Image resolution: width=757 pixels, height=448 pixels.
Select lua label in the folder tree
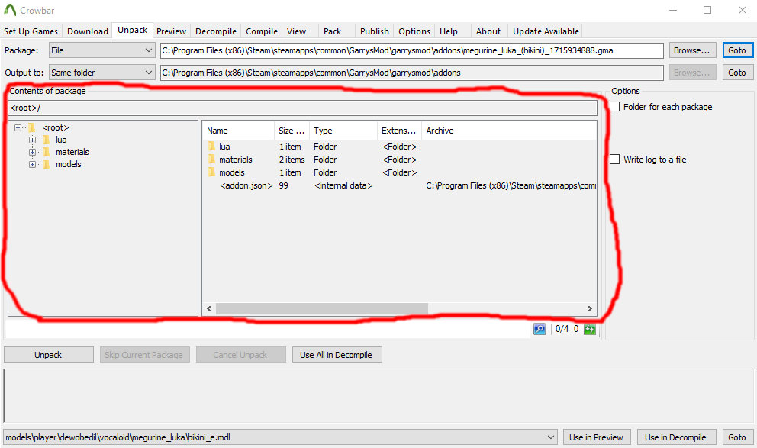tap(61, 140)
